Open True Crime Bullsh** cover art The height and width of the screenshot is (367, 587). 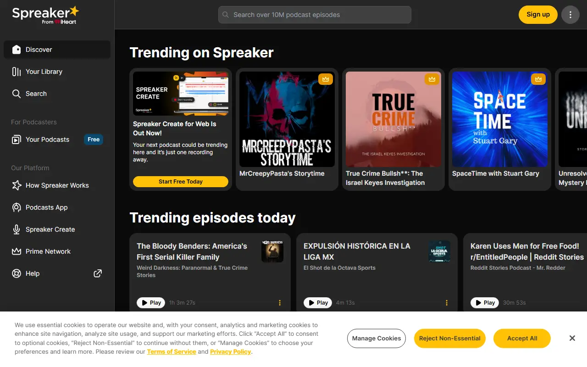click(393, 119)
